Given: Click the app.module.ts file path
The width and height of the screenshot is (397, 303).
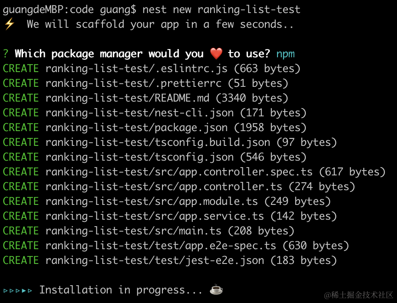Looking at the screenshot, I should coord(152,201).
